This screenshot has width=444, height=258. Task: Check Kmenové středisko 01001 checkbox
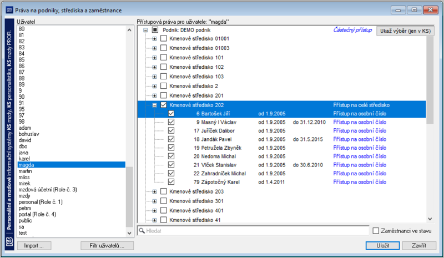[163, 38]
